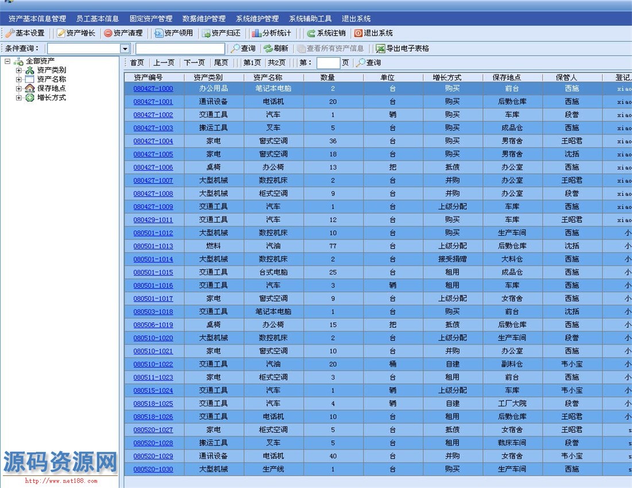Click the 资产领用 toolbar icon

point(159,33)
